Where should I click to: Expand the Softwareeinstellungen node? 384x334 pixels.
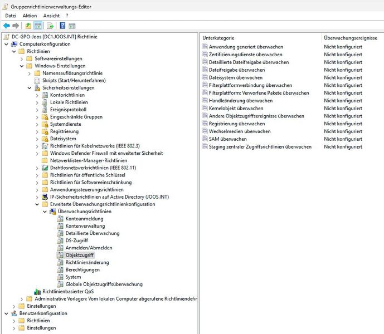22,58
